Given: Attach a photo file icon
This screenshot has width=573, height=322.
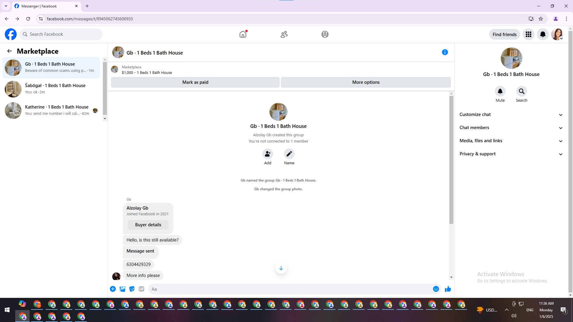Looking at the screenshot, I should 122,289.
